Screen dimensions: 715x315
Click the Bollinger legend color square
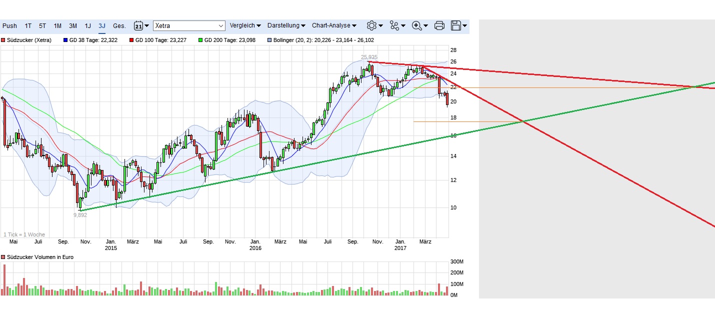[x=269, y=40]
